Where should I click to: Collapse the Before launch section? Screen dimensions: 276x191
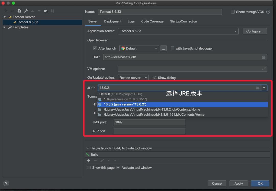pyautogui.click(x=87, y=148)
